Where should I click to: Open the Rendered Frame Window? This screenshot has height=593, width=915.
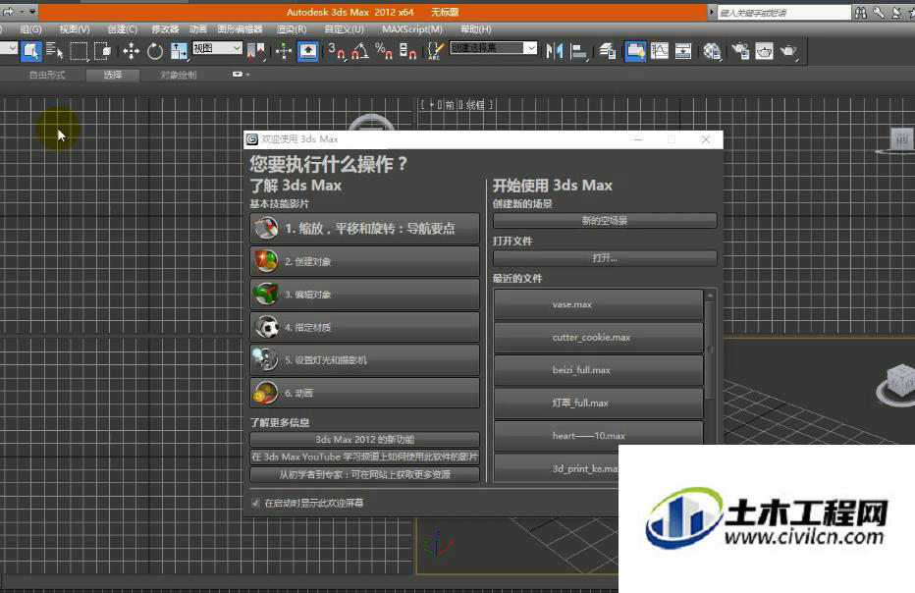[764, 51]
